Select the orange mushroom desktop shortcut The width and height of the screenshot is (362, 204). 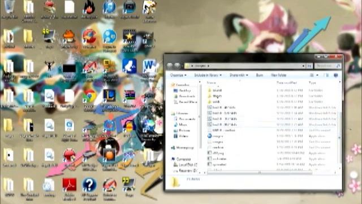coord(69,39)
